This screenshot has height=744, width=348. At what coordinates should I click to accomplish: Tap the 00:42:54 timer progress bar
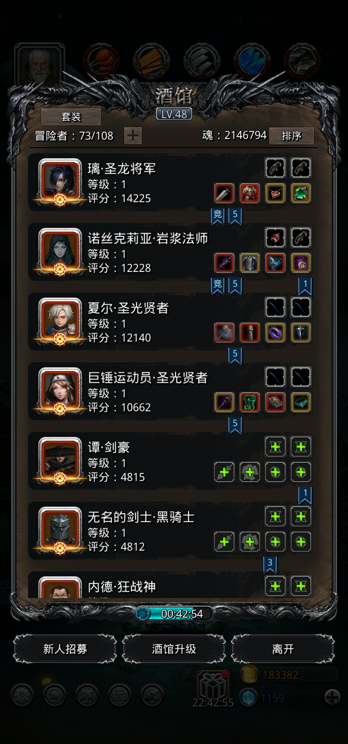[174, 614]
